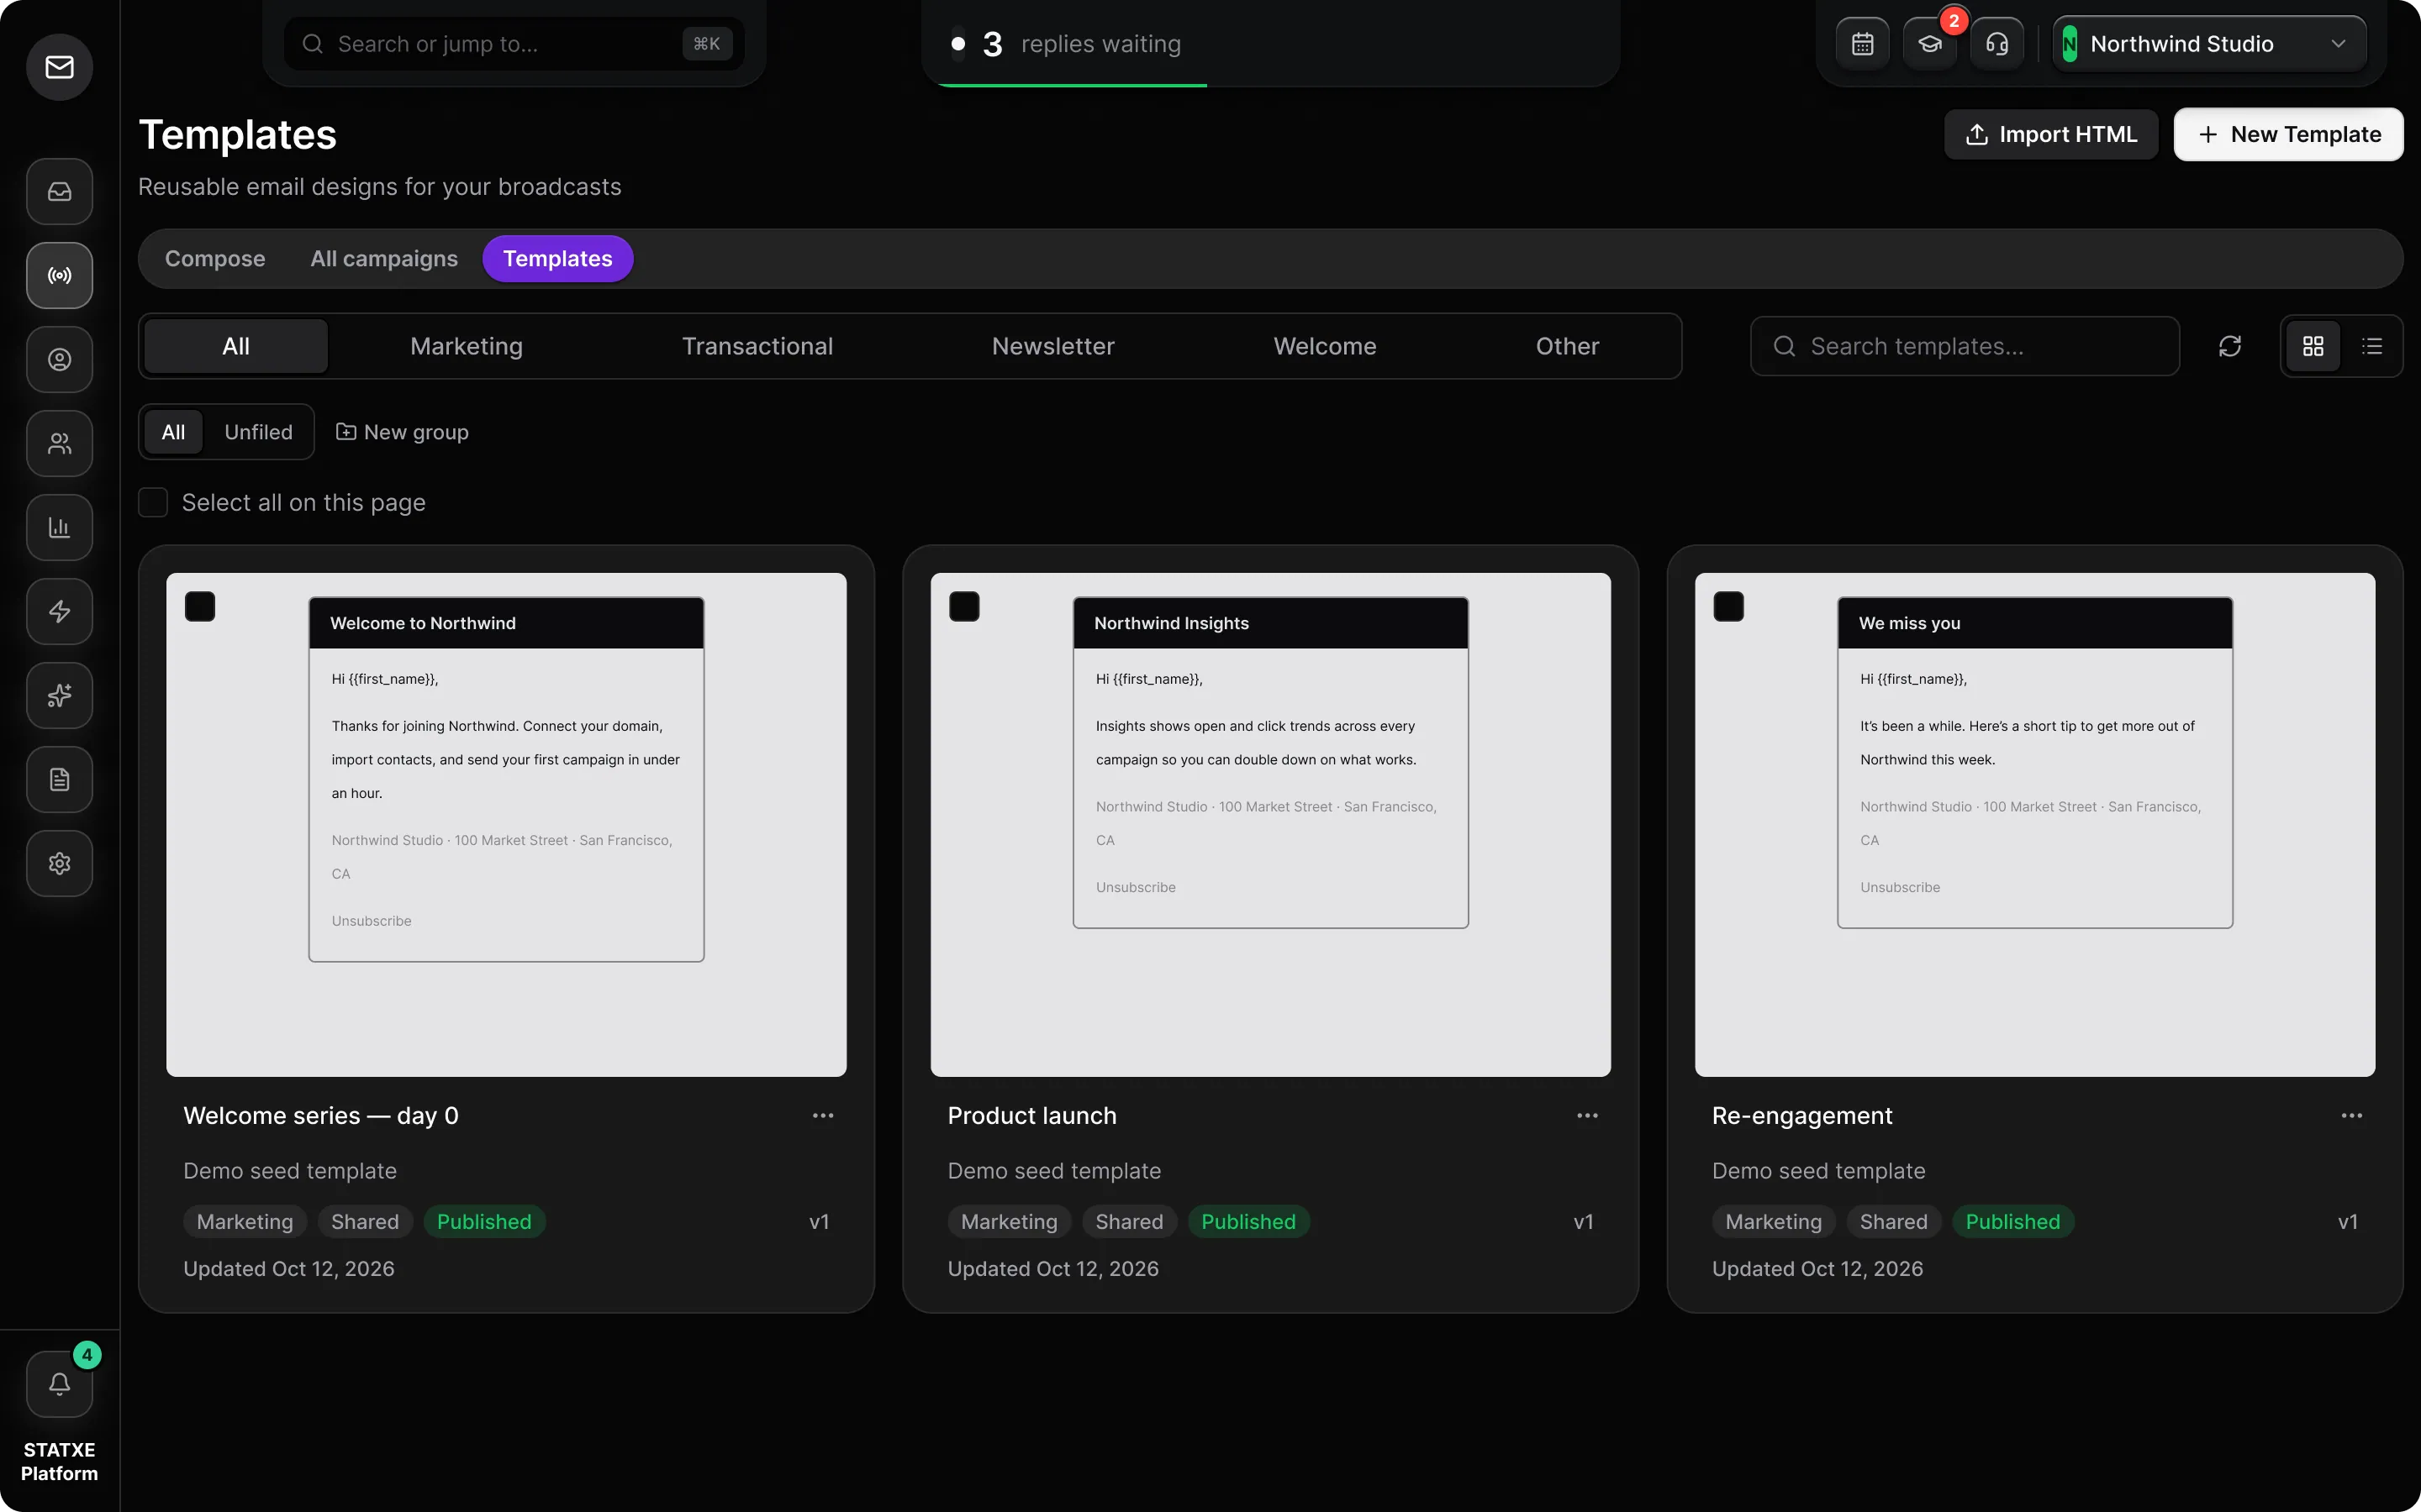The width and height of the screenshot is (2421, 1512).
Task: Open the graduation cap learning icon
Action: (1930, 44)
